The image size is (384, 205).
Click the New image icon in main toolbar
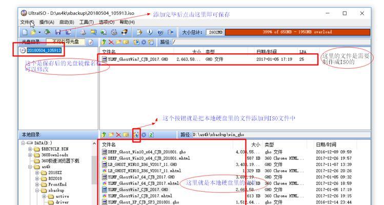pyautogui.click(x=25, y=32)
